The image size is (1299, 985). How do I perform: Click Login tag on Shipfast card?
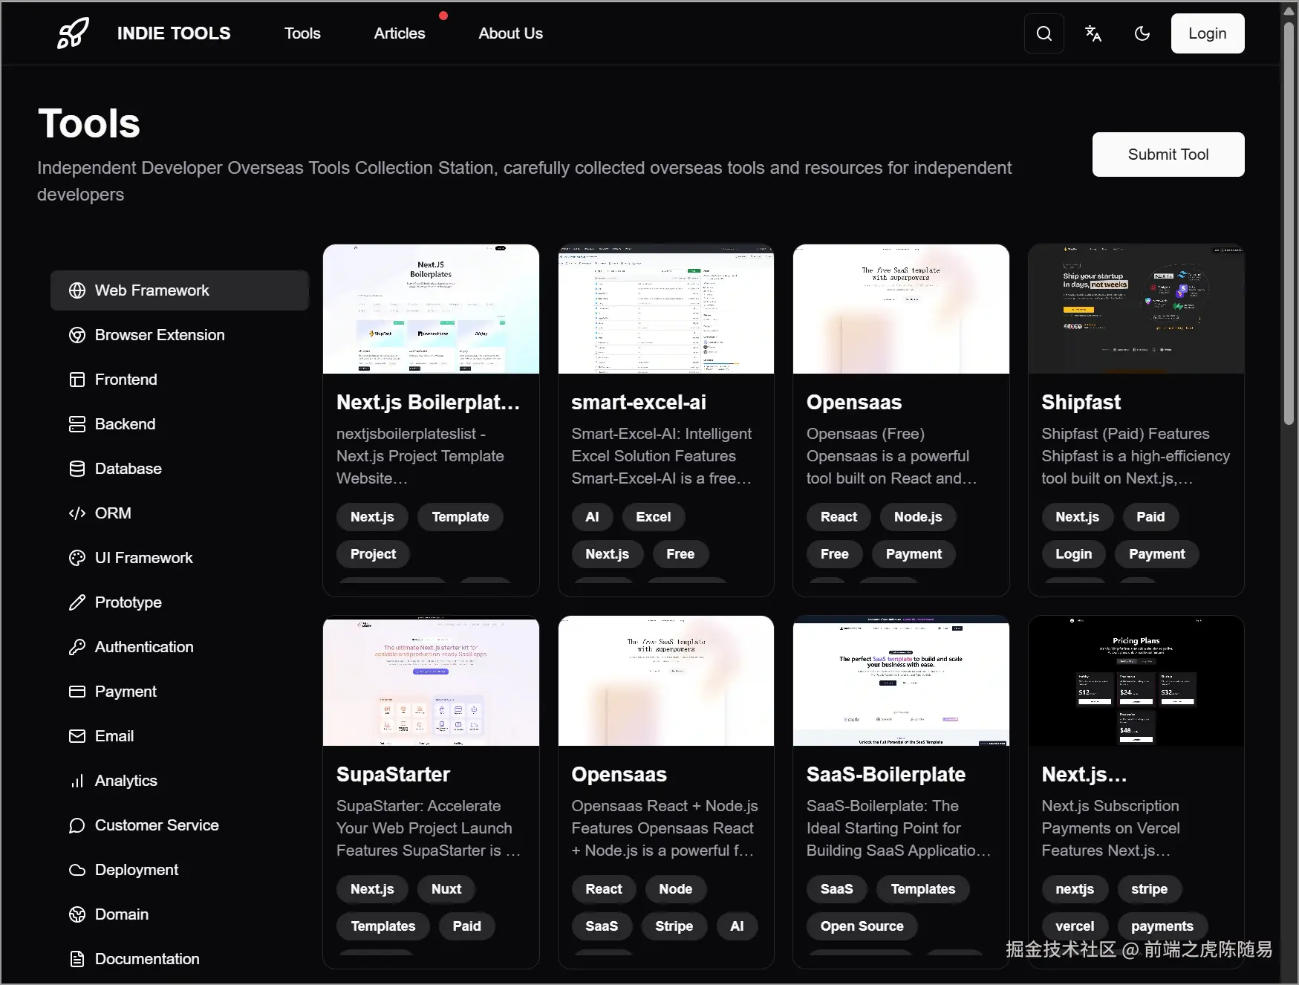[x=1074, y=554]
